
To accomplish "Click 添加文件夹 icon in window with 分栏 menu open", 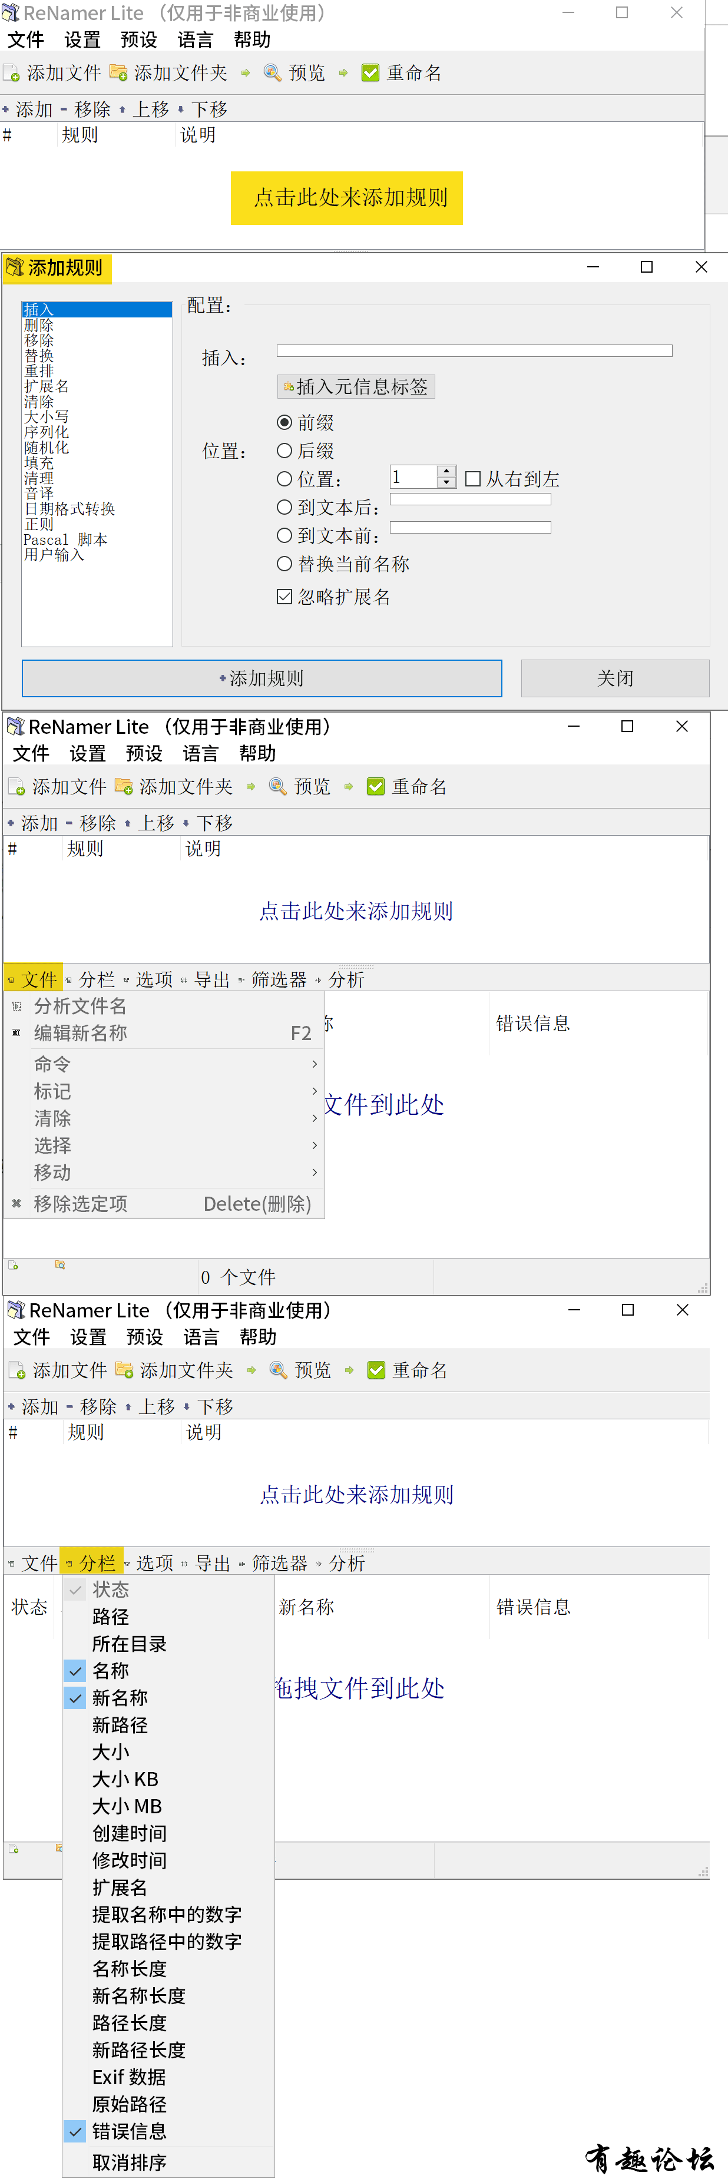I will [x=124, y=1370].
